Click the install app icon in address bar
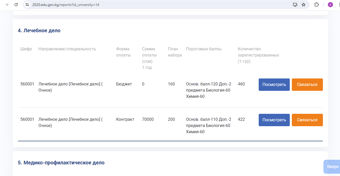The width and height of the screenshot is (340, 176). 295,5
